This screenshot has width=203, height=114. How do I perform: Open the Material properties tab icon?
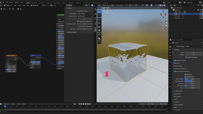point(170,83)
